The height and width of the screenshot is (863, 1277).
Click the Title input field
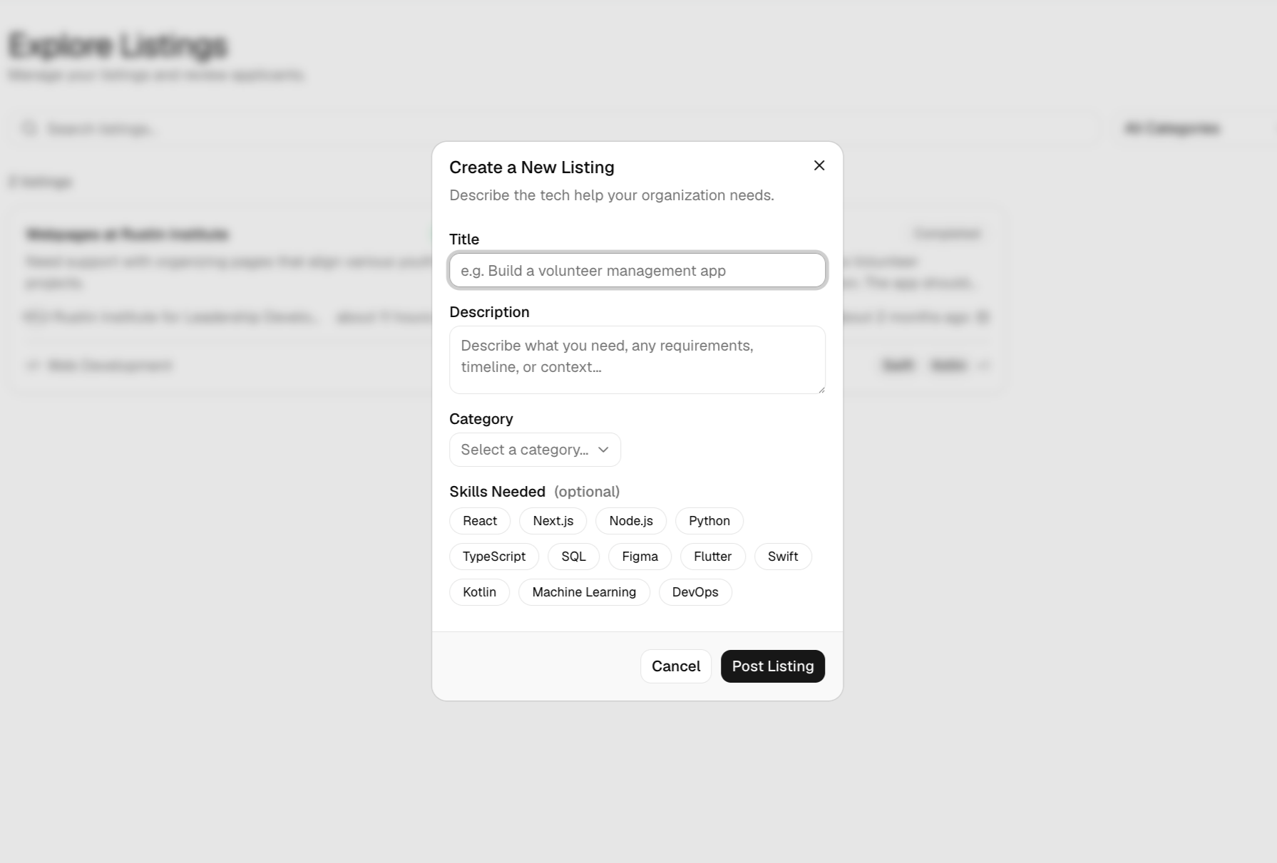(637, 271)
